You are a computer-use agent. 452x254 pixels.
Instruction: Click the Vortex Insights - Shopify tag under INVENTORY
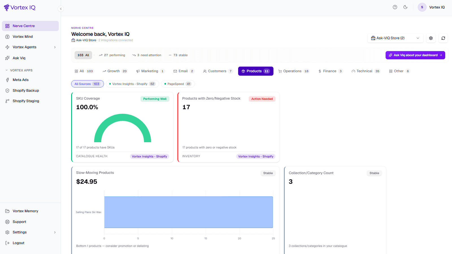[x=256, y=156]
